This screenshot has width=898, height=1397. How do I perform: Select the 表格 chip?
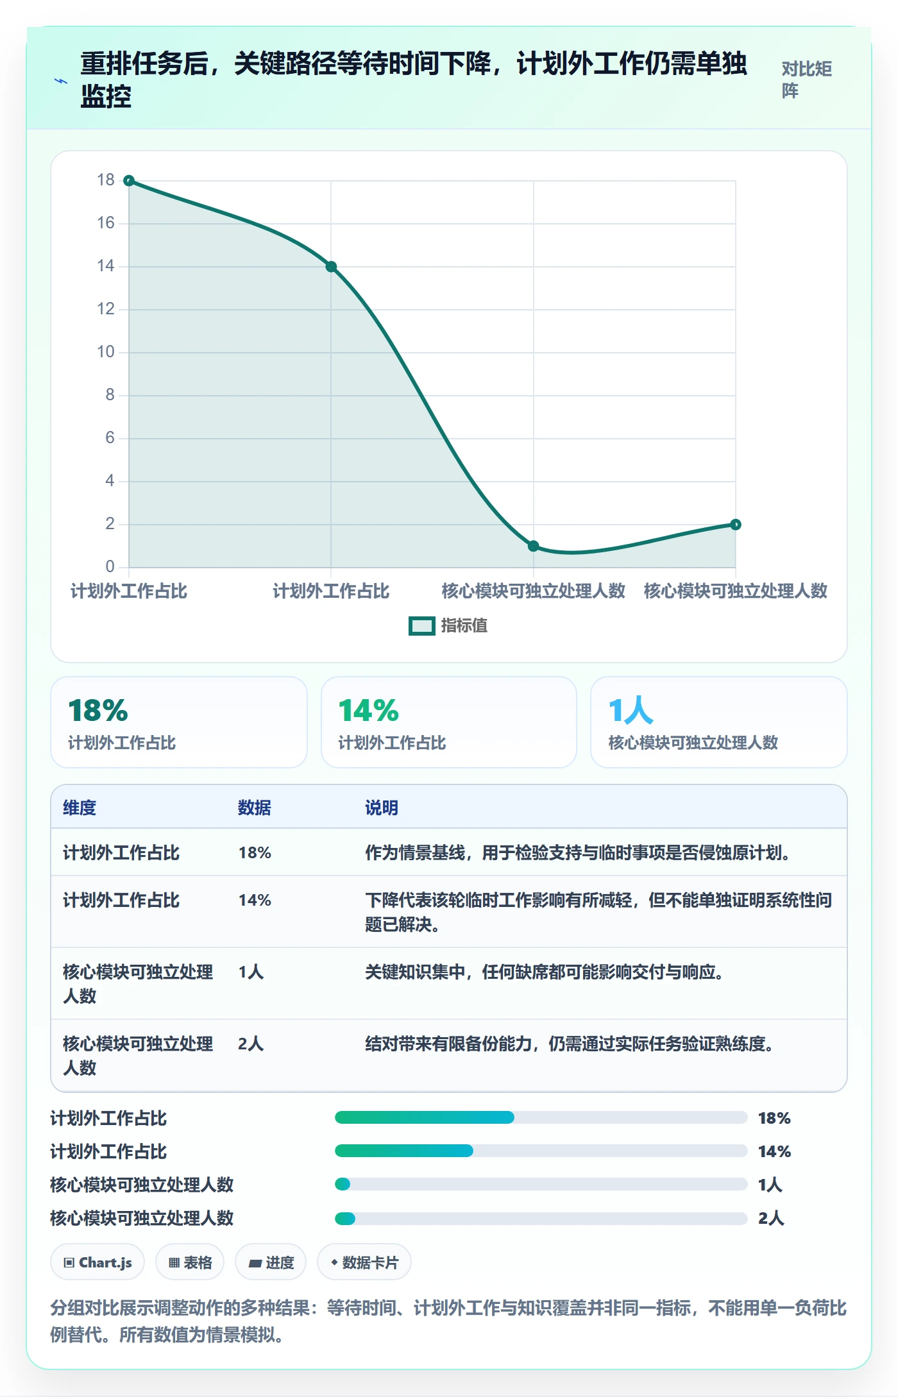point(190,1262)
